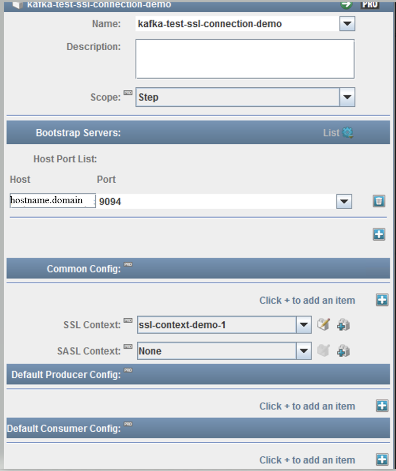Click PRO marker beside Common Config
This screenshot has height=471, width=396.
tap(128, 264)
